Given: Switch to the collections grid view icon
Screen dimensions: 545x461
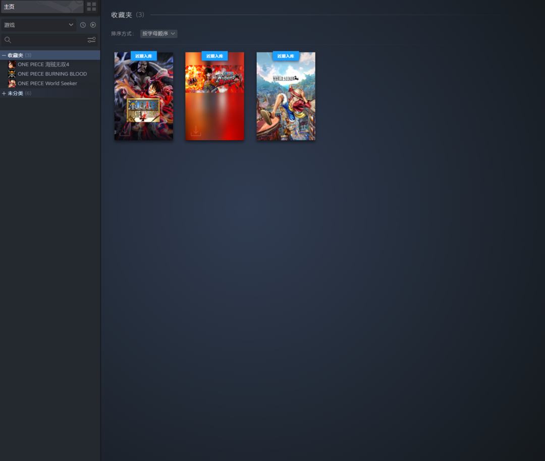Looking at the screenshot, I should (x=91, y=7).
